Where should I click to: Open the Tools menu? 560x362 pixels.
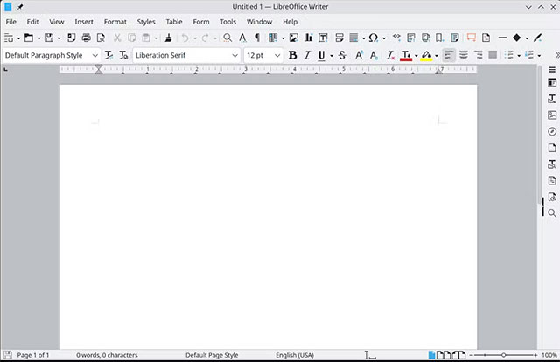click(x=227, y=22)
